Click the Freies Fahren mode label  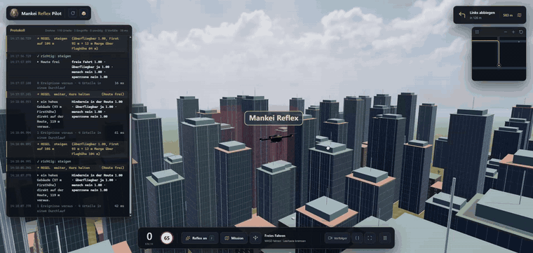pyautogui.click(x=275, y=235)
